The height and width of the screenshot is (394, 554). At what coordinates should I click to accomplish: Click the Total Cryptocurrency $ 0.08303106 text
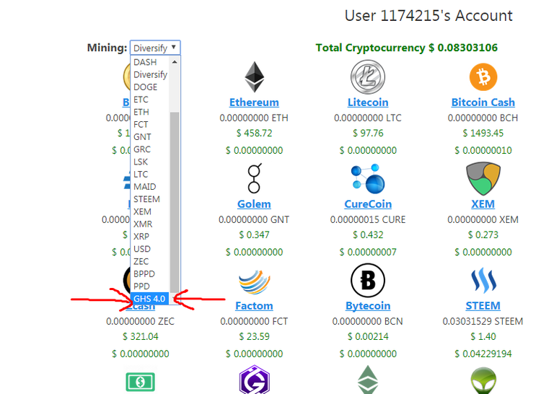(x=406, y=48)
